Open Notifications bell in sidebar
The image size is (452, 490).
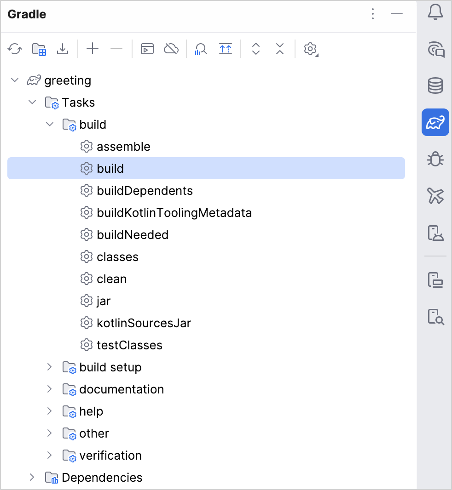click(435, 12)
